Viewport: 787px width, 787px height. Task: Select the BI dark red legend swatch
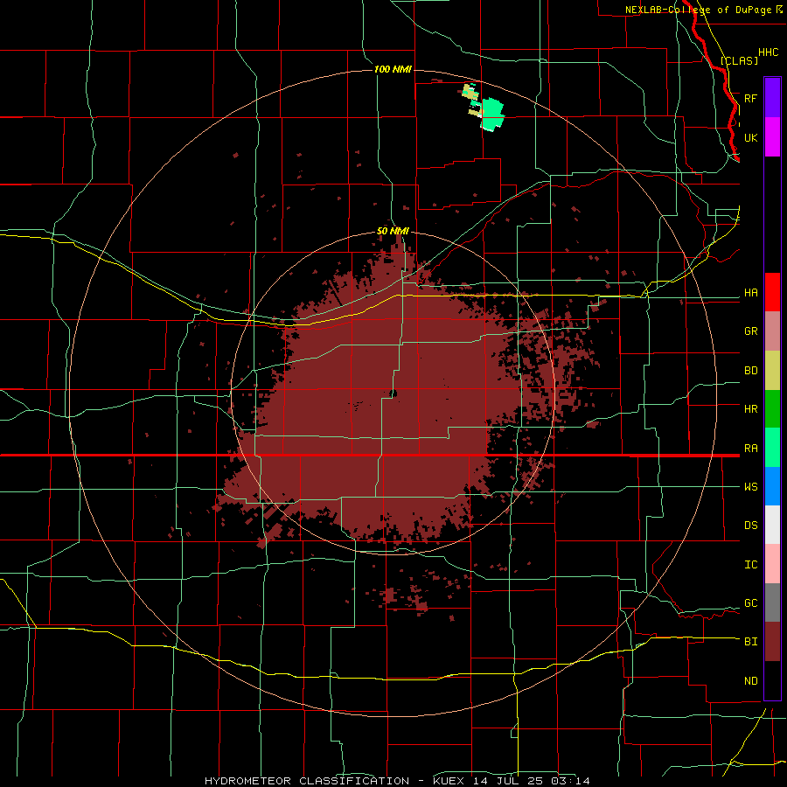(x=772, y=642)
